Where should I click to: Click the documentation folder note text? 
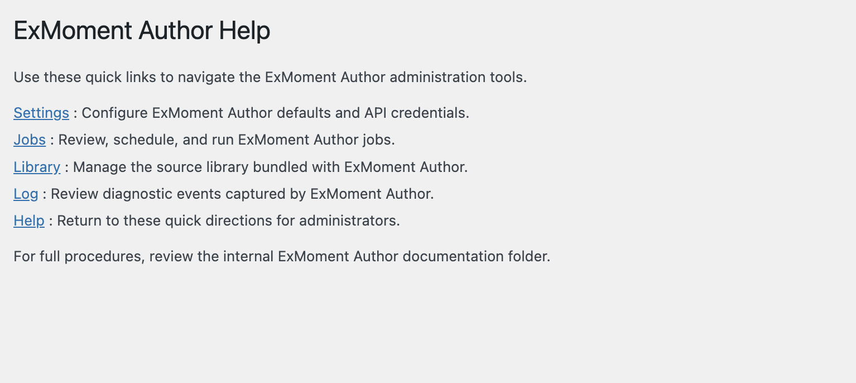pos(281,256)
